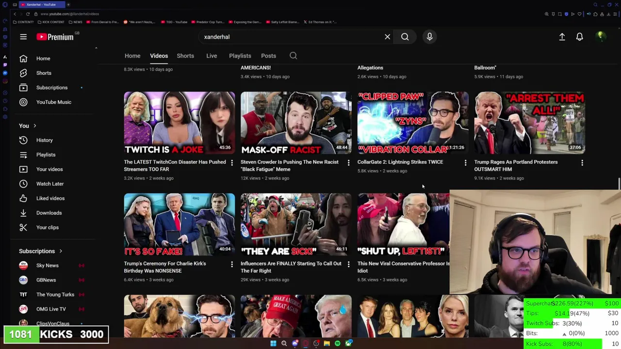Switch to the channel Live tab
Screen dimensions: 621x349
(212, 56)
